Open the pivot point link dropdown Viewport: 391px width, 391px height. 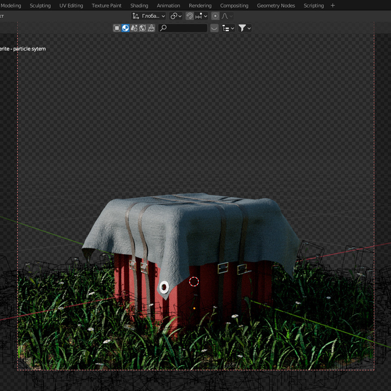coord(176,16)
